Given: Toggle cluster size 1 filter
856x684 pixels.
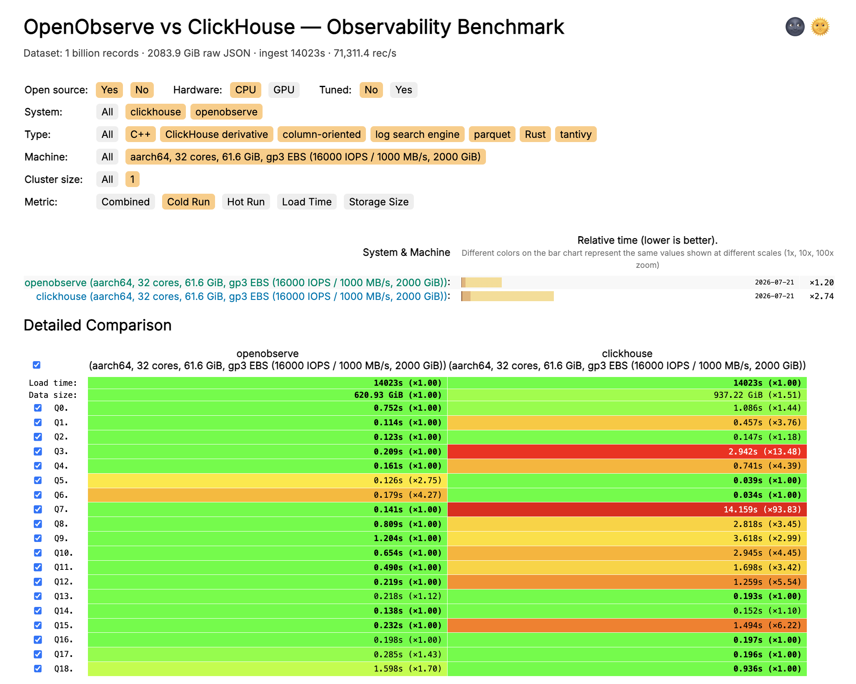Looking at the screenshot, I should 132,180.
